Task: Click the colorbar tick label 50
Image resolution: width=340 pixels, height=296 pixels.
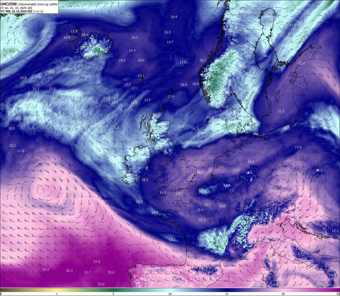Action: (338, 294)
